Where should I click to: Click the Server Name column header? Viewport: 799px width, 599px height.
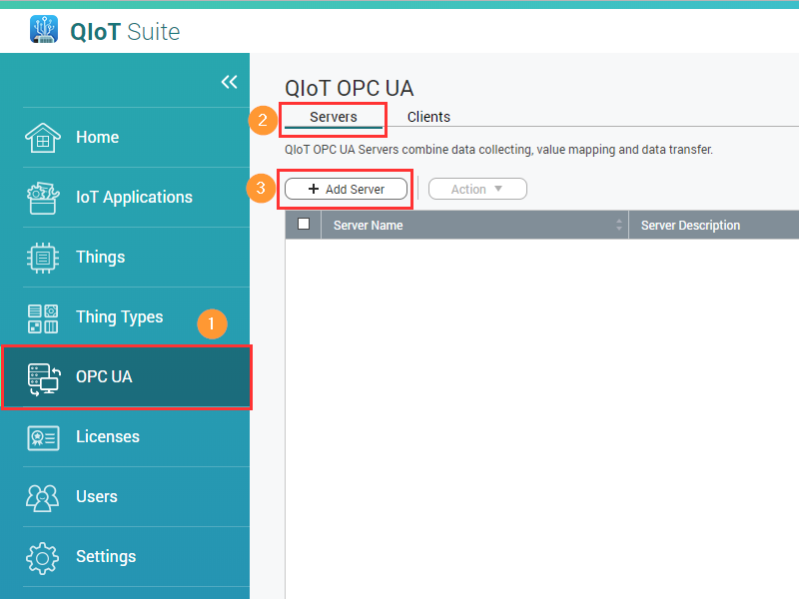point(475,225)
